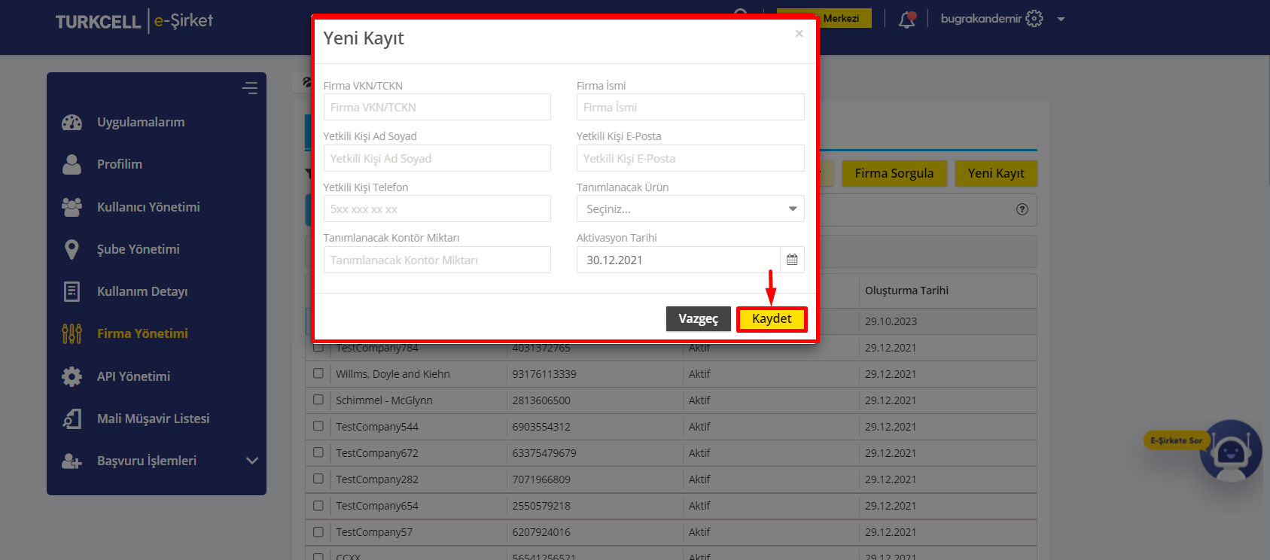Click the API Yönetimi gear icon

[72, 376]
